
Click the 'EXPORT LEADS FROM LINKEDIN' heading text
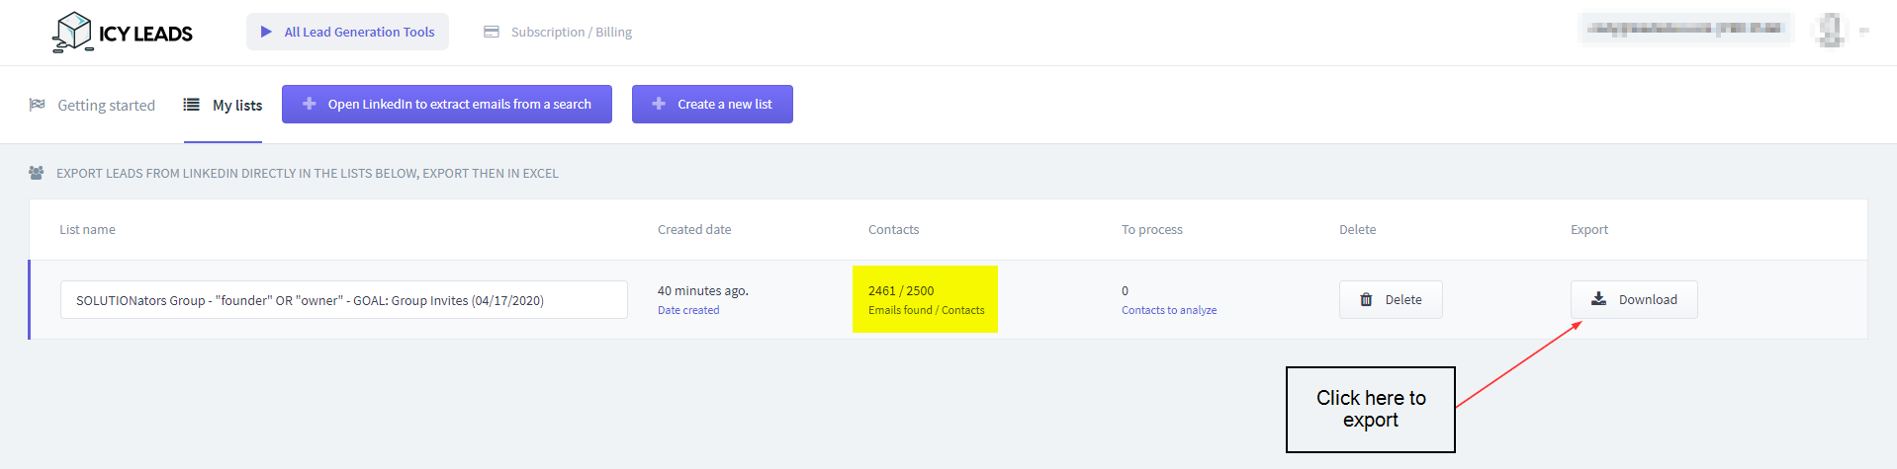tap(308, 173)
